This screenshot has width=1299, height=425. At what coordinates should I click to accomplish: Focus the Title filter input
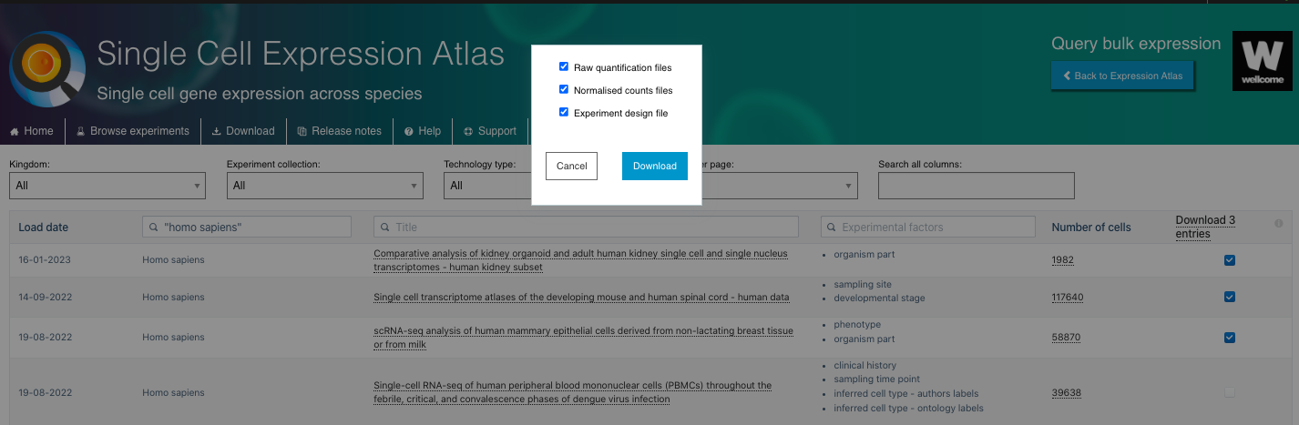[586, 227]
